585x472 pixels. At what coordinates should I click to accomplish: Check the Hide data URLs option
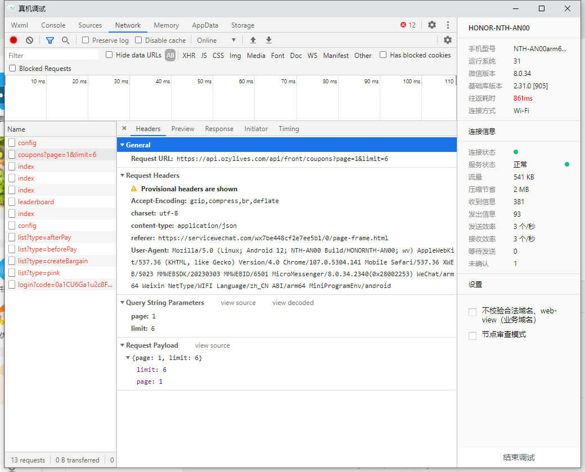pos(110,55)
